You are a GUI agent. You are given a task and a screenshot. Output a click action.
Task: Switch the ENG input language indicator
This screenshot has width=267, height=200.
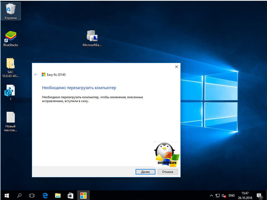pyautogui.click(x=232, y=195)
